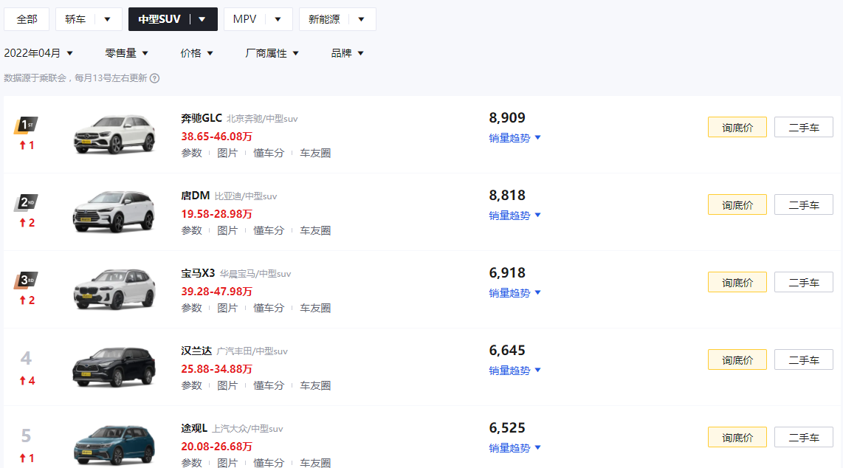Image resolution: width=843 pixels, height=468 pixels.
Task: Click 图片 under 宝马X3
Action: click(227, 308)
